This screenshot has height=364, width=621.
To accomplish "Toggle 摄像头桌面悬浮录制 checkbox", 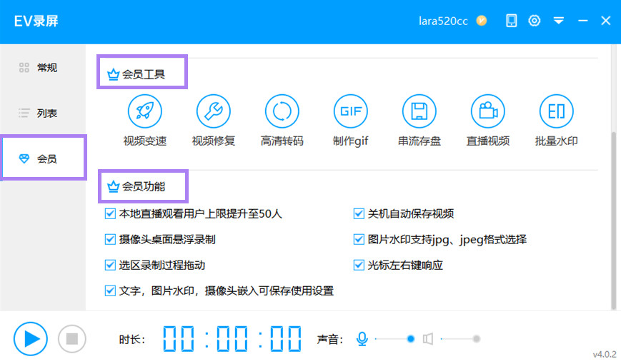I will point(110,239).
